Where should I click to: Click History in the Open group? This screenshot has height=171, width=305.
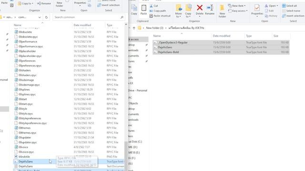(271, 16)
